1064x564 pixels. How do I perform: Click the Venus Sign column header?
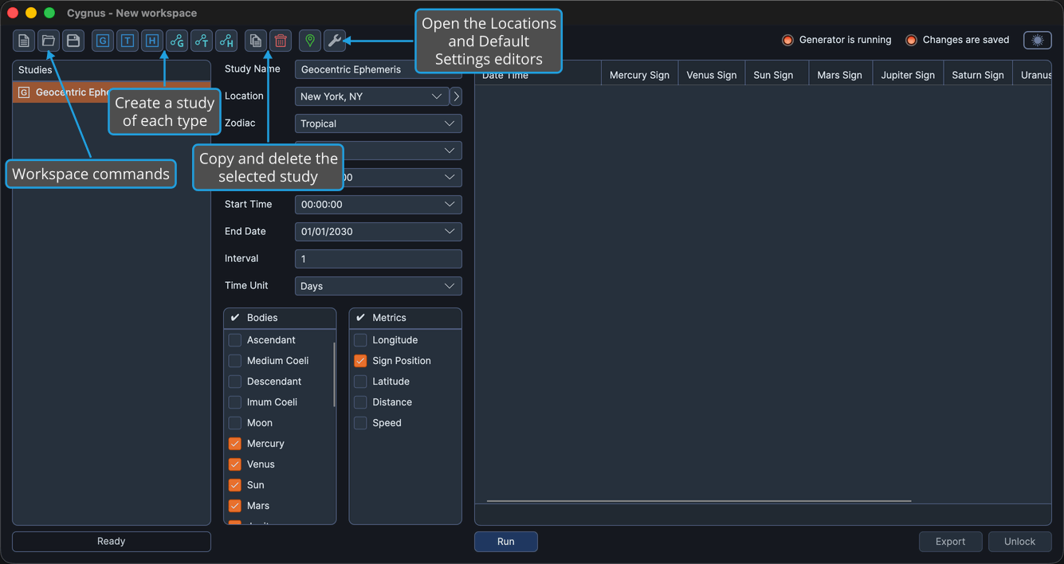pyautogui.click(x=712, y=75)
